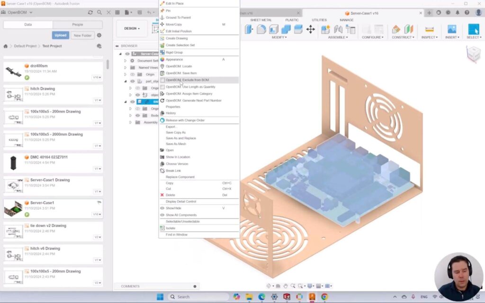The height and width of the screenshot is (303, 485).
Task: Open the Server-Case1 thumbnail in data panel
Action: (13, 208)
